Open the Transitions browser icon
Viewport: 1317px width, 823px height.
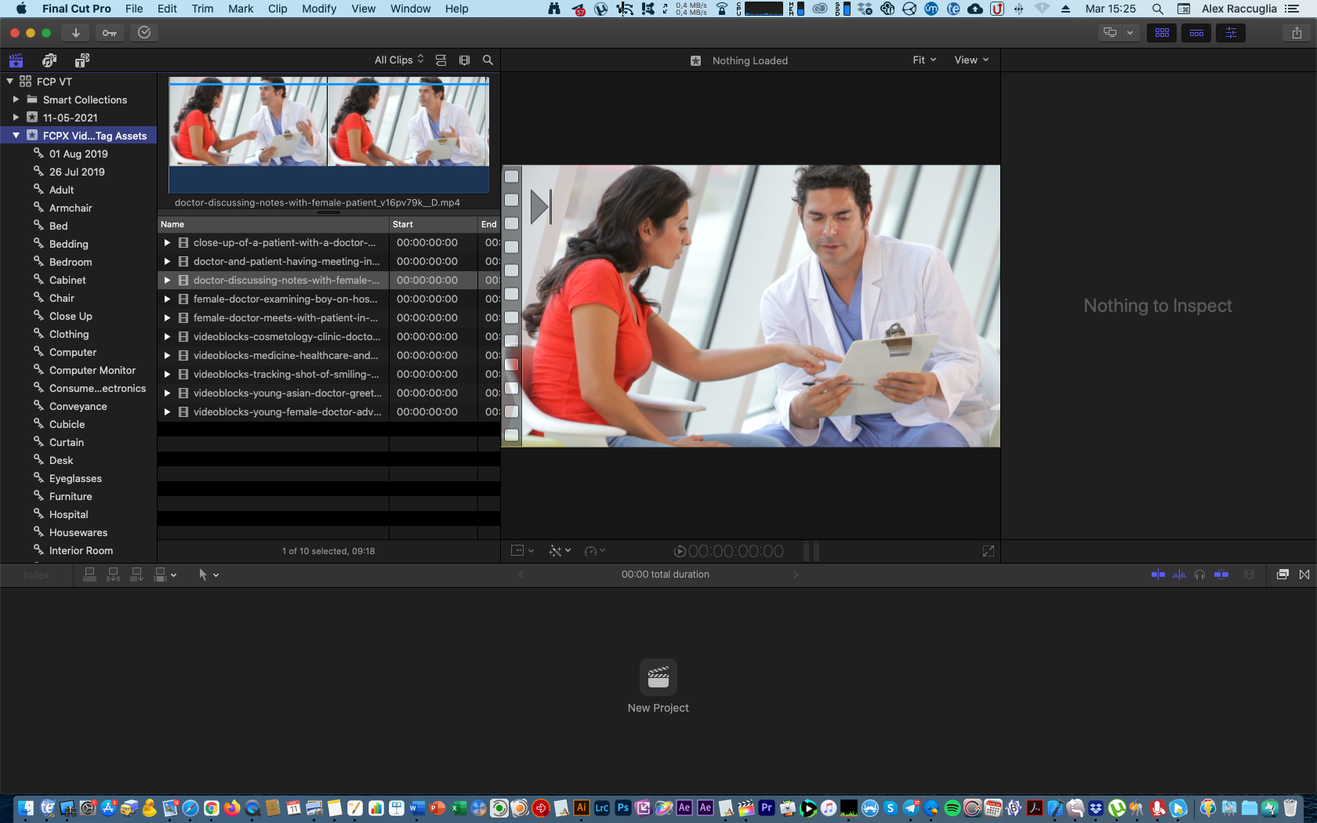[1304, 575]
